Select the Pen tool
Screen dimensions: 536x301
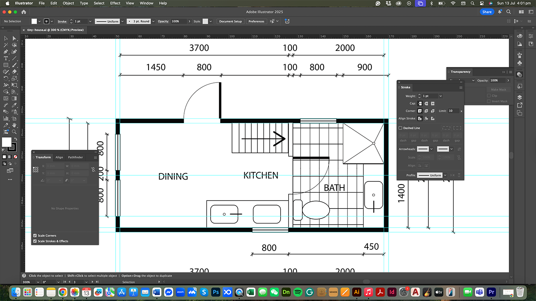6,52
